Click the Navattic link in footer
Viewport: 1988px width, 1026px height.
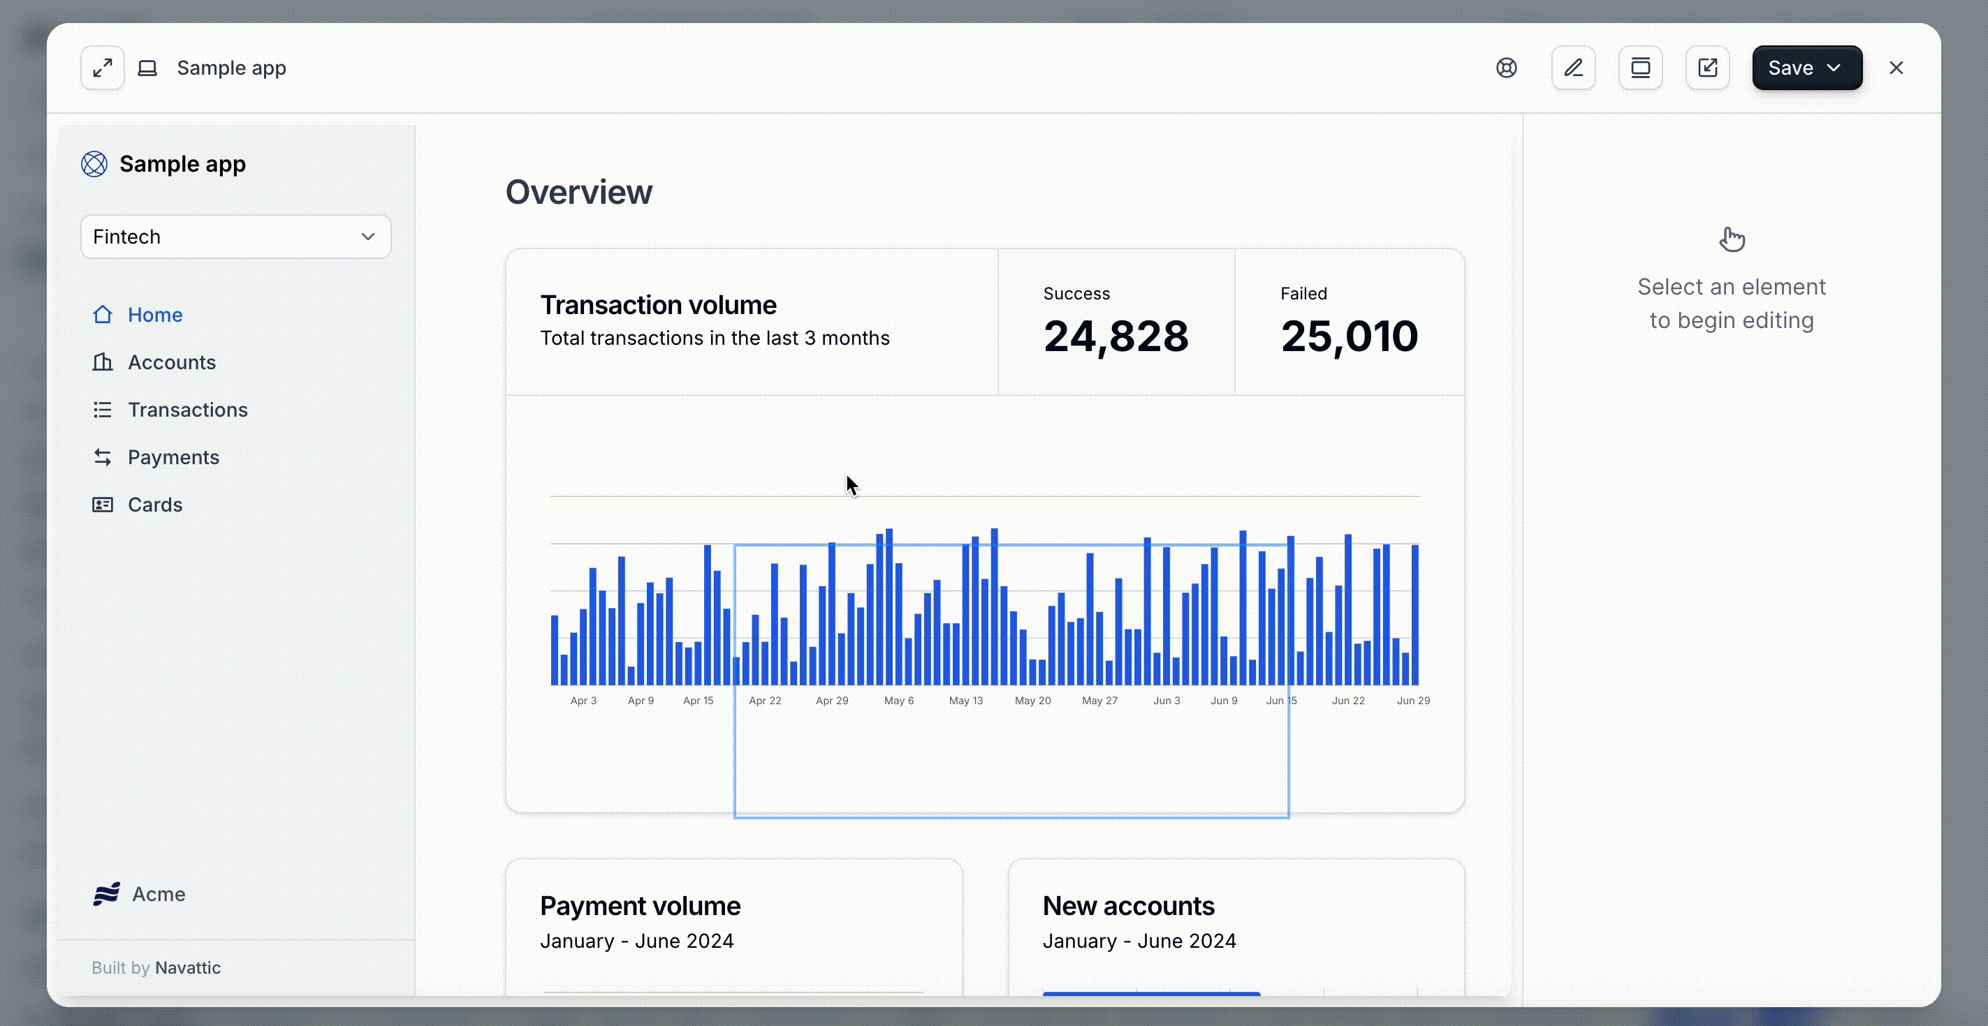click(187, 967)
